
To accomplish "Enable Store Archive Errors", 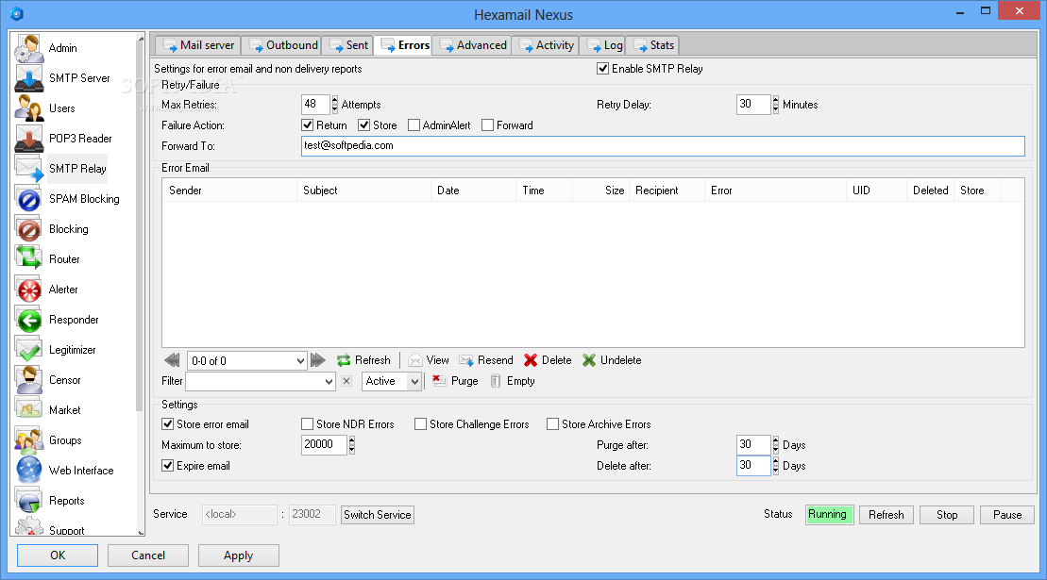I will pos(553,424).
